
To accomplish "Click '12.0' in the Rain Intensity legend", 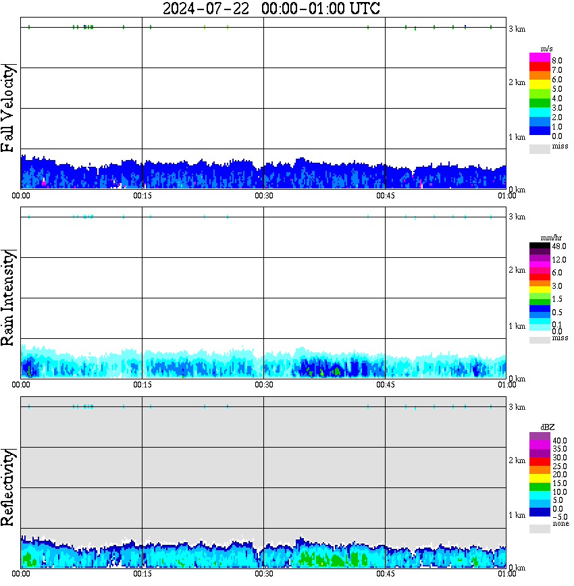I will click(x=559, y=260).
